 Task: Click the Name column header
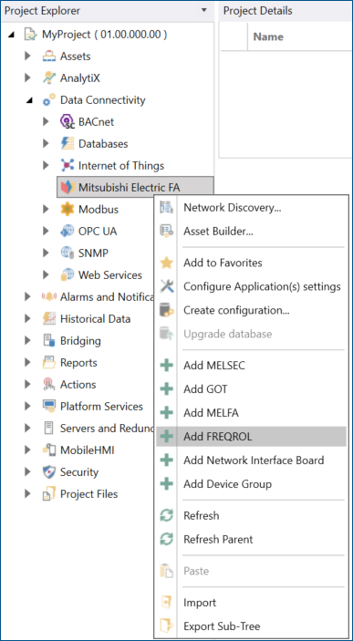268,36
